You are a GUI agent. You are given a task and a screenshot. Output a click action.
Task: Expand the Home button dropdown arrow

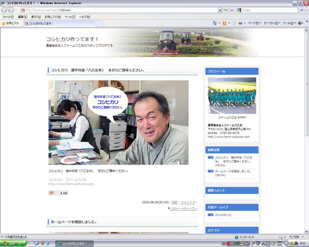[219, 23]
